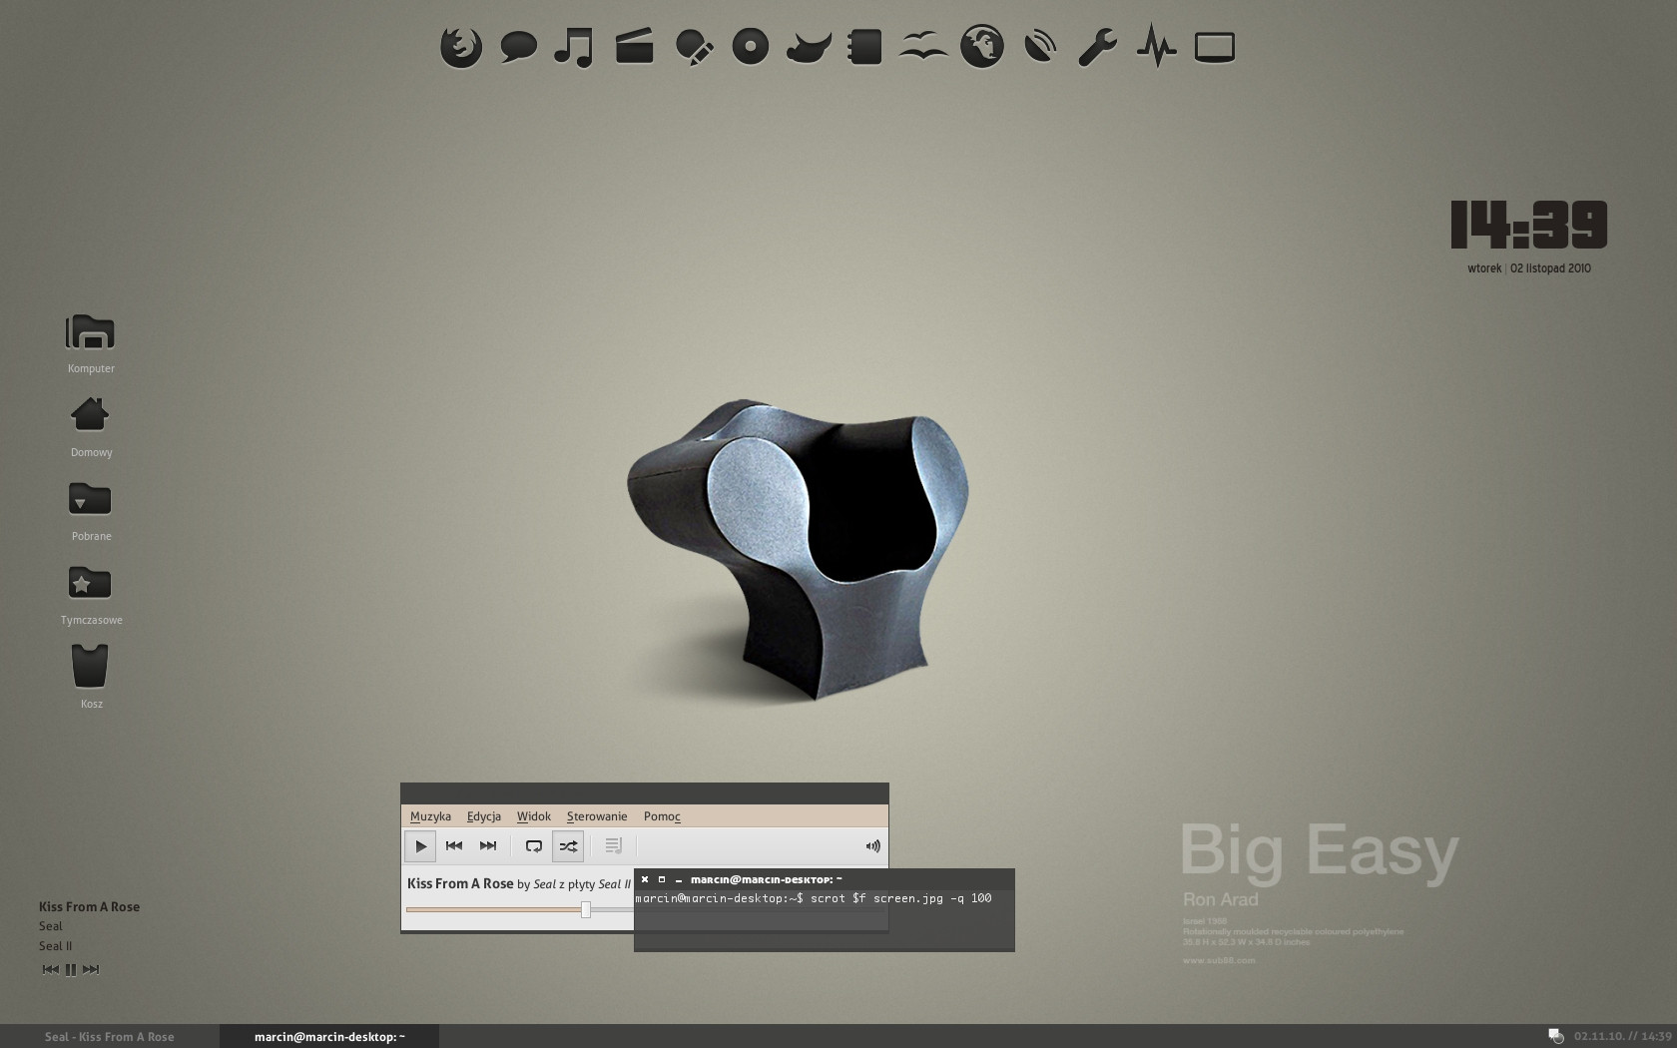
Task: Skip to previous track in player toolbar
Action: coord(454,846)
